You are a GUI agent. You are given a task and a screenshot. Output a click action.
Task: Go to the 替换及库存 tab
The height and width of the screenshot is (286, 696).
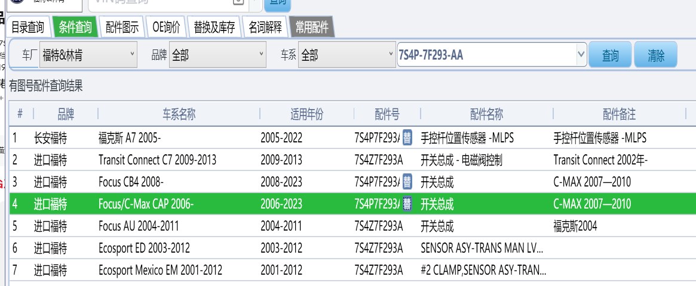214,27
